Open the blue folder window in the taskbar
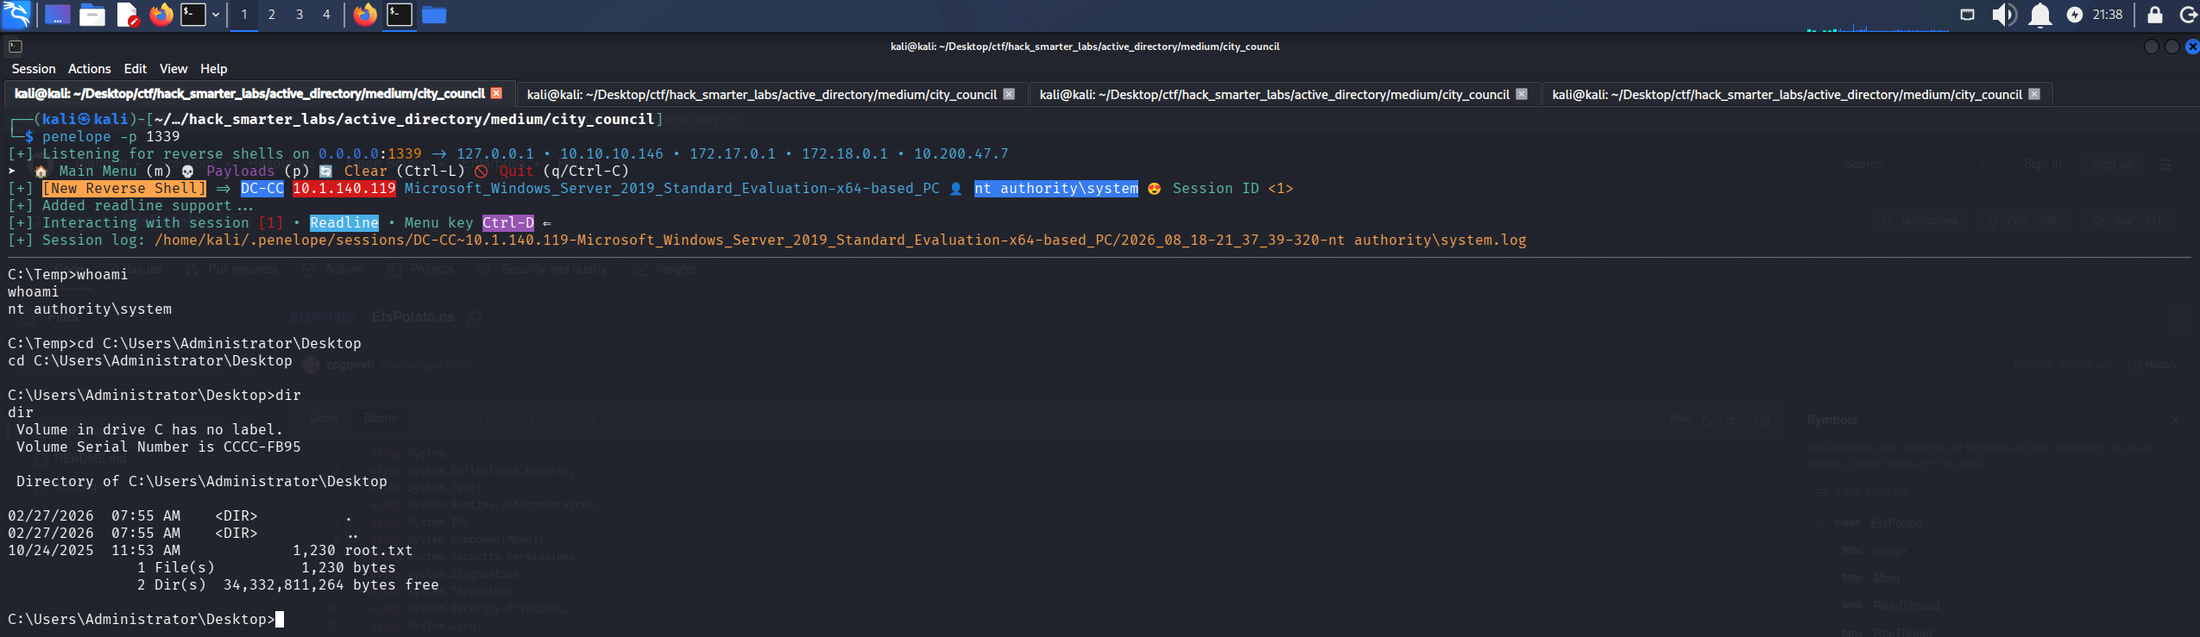Viewport: 2200px width, 637px height. tap(434, 15)
